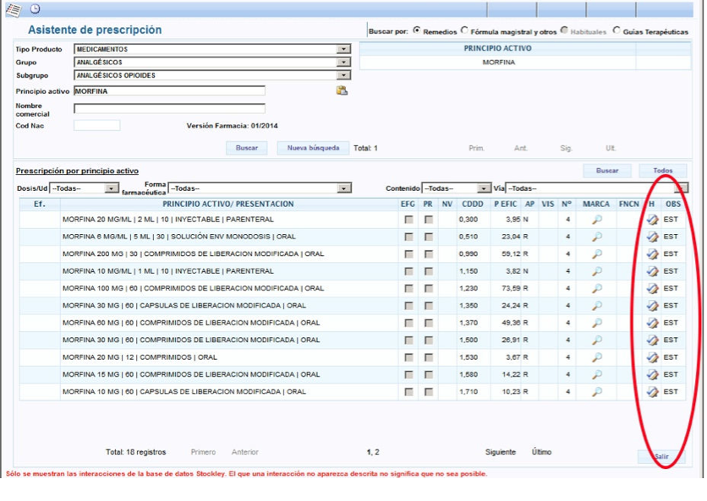Click the checklist icon in top-left corner

(12, 8)
